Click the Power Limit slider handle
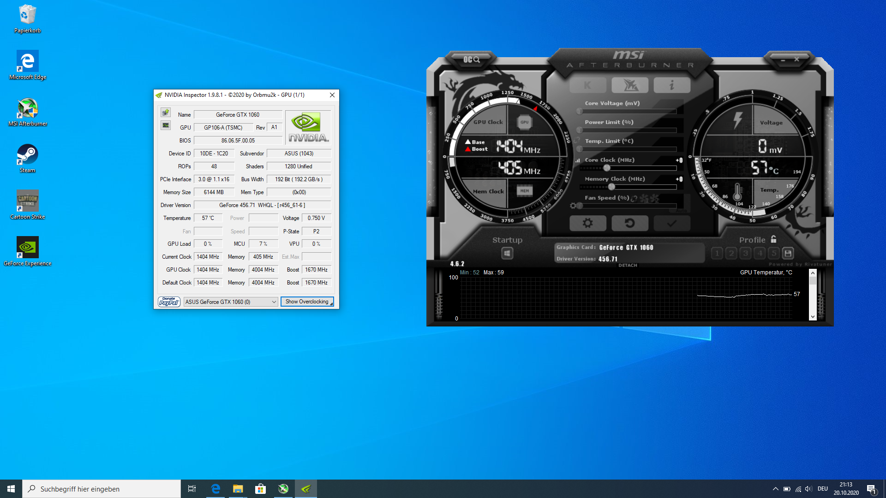This screenshot has height=498, width=886. [x=580, y=130]
